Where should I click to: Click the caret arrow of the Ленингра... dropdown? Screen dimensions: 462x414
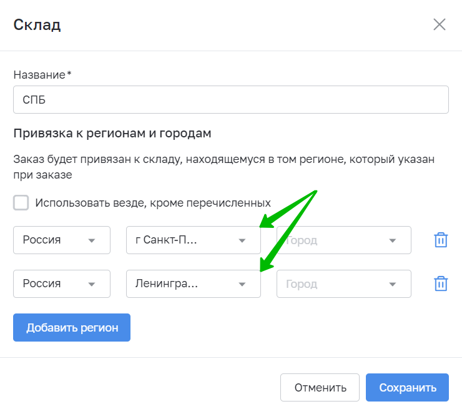(242, 284)
